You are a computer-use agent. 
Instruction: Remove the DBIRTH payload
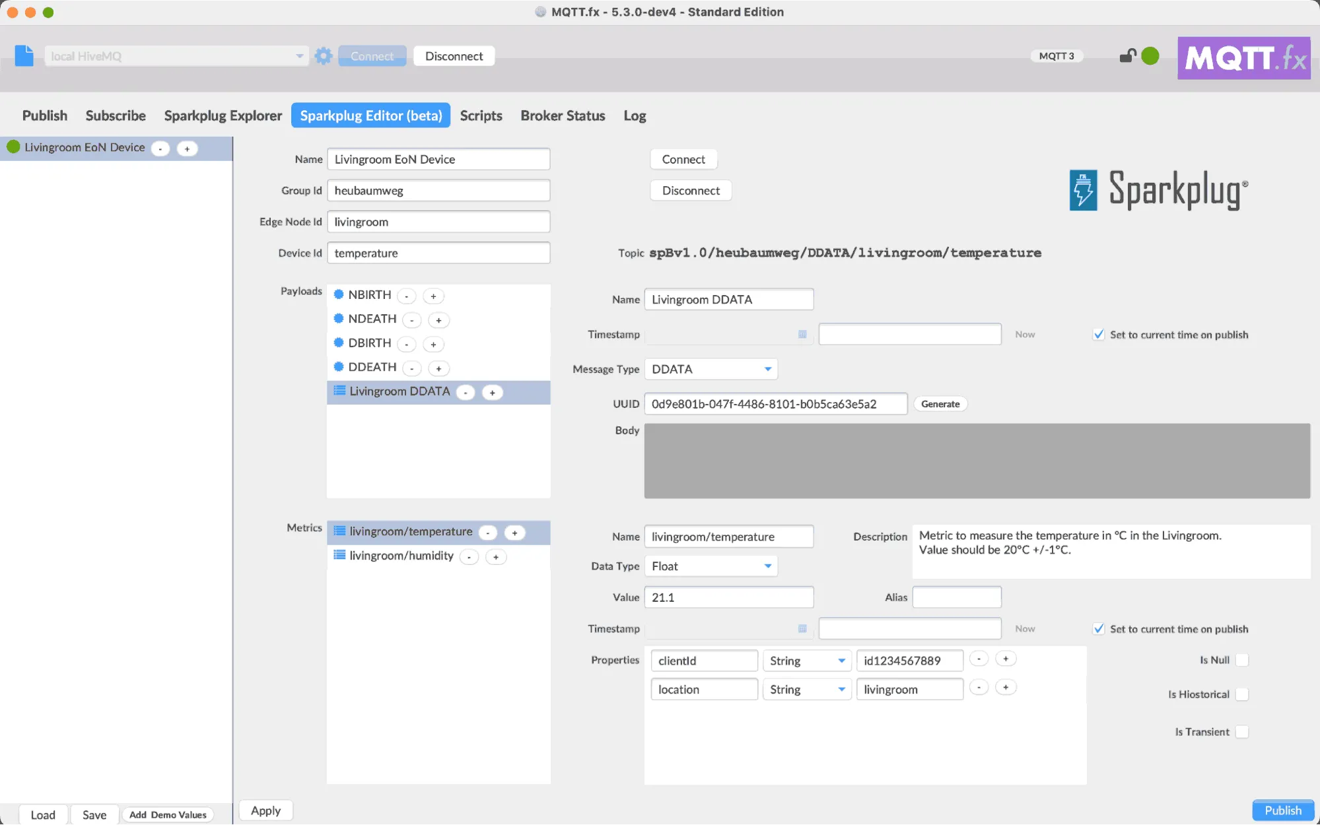pos(407,345)
